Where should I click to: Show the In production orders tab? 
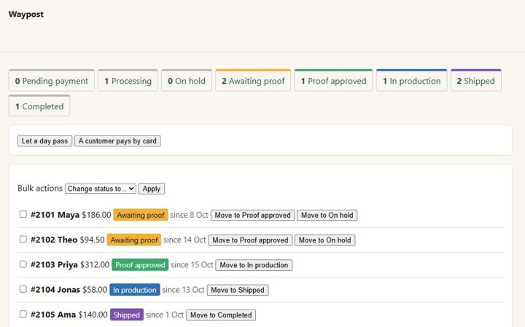pyautogui.click(x=411, y=81)
